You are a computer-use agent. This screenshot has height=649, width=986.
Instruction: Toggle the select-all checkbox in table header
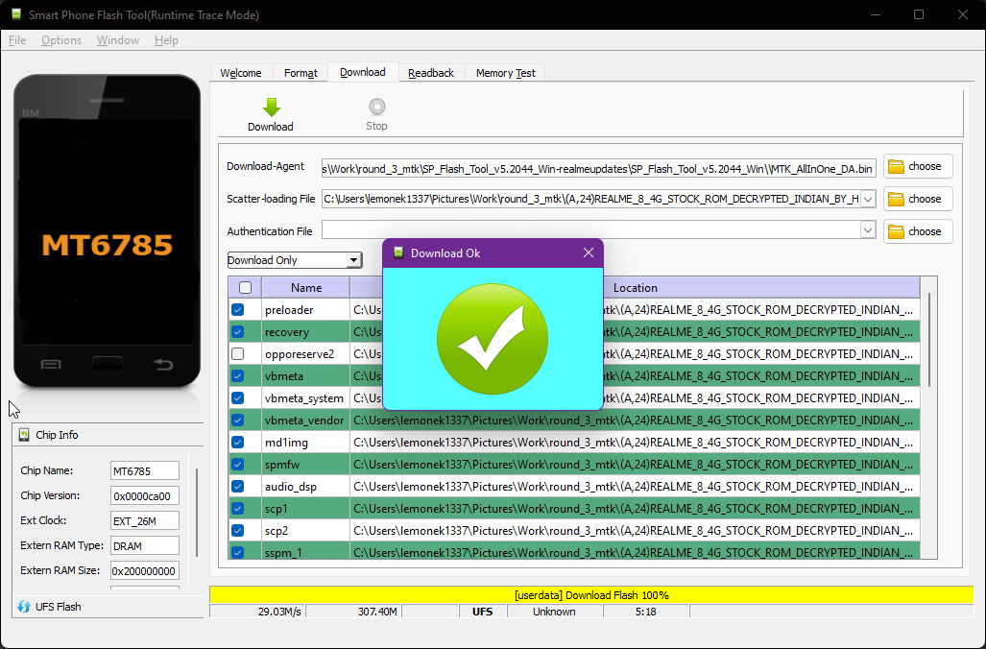245,287
